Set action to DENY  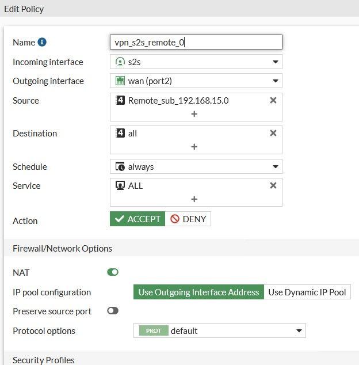[x=188, y=219]
